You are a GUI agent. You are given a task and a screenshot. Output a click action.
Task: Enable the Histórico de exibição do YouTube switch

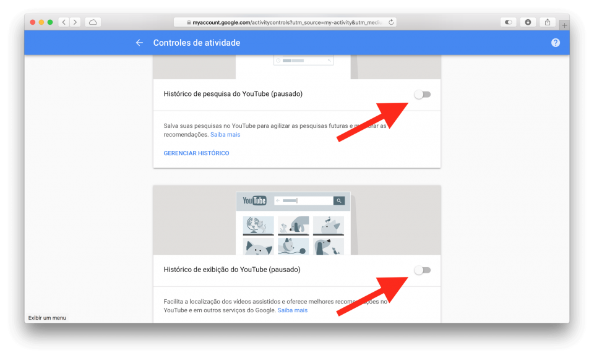[423, 270]
